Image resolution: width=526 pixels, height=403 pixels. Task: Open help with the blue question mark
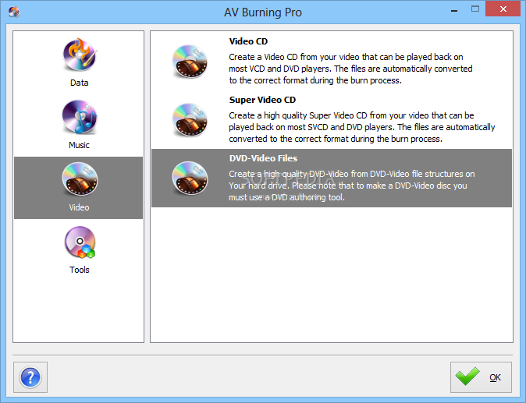click(30, 377)
